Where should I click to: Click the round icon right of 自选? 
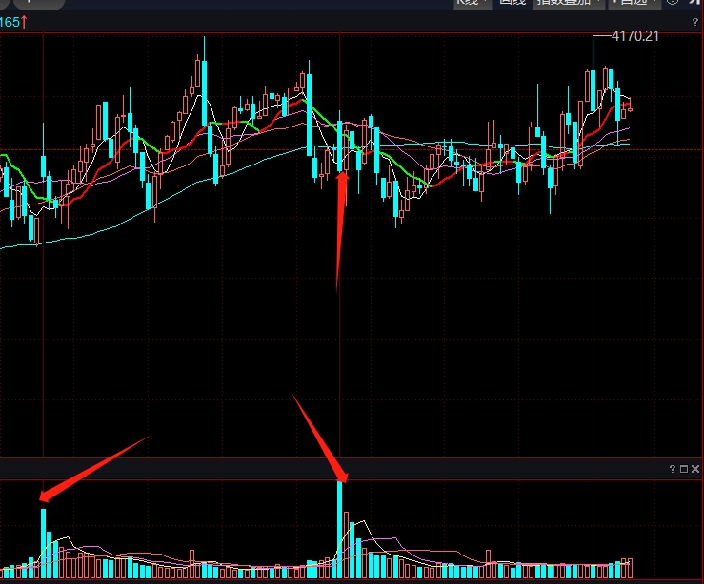coord(673,3)
